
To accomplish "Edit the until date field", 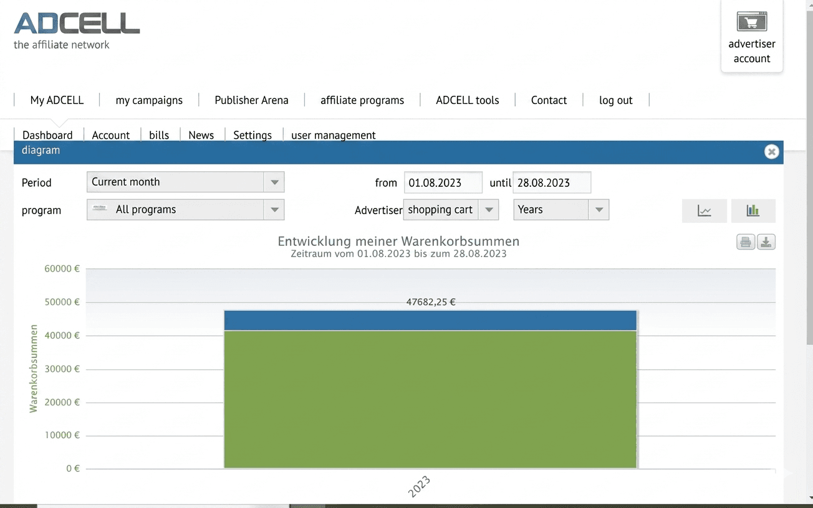I will click(x=552, y=182).
